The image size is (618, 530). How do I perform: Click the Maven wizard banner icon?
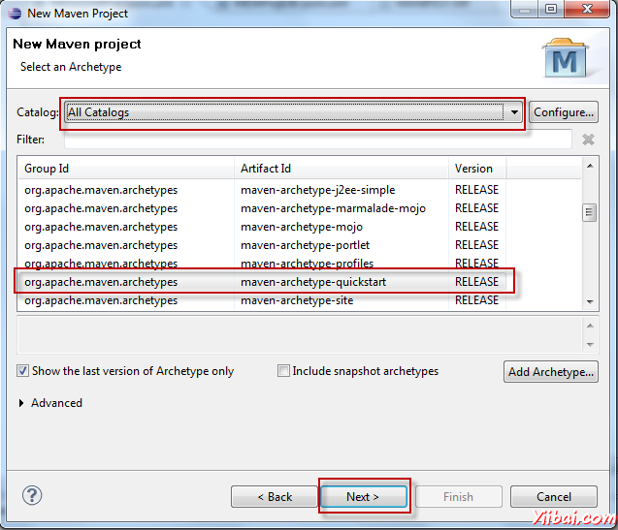click(x=564, y=60)
